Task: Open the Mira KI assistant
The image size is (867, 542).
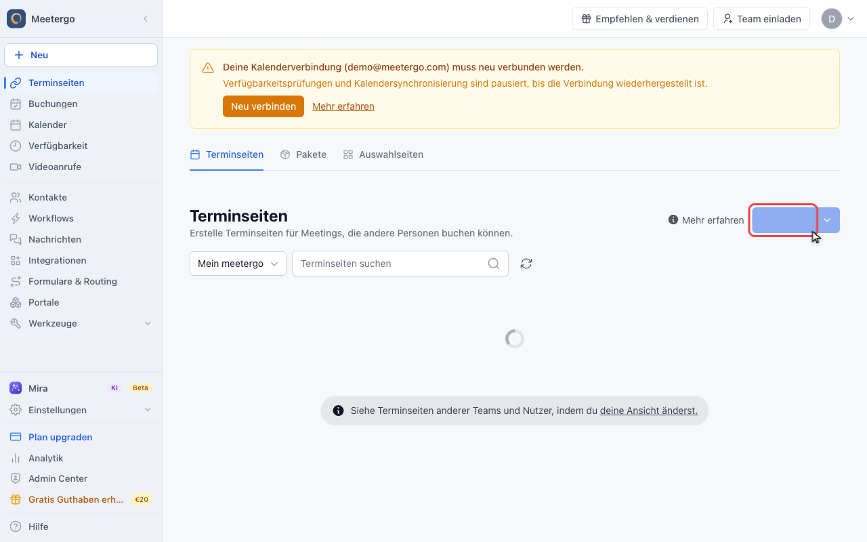Action: (81, 388)
